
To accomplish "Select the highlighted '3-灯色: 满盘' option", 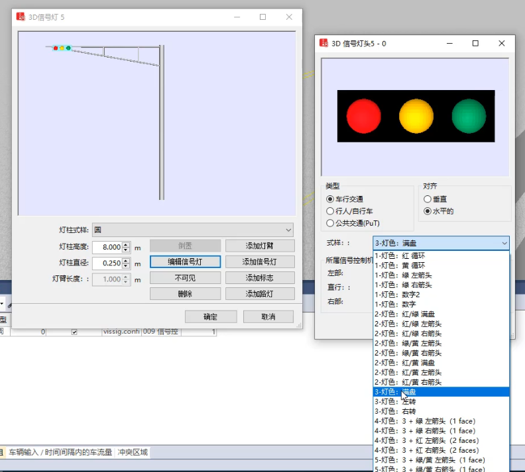I will pyautogui.click(x=441, y=392).
